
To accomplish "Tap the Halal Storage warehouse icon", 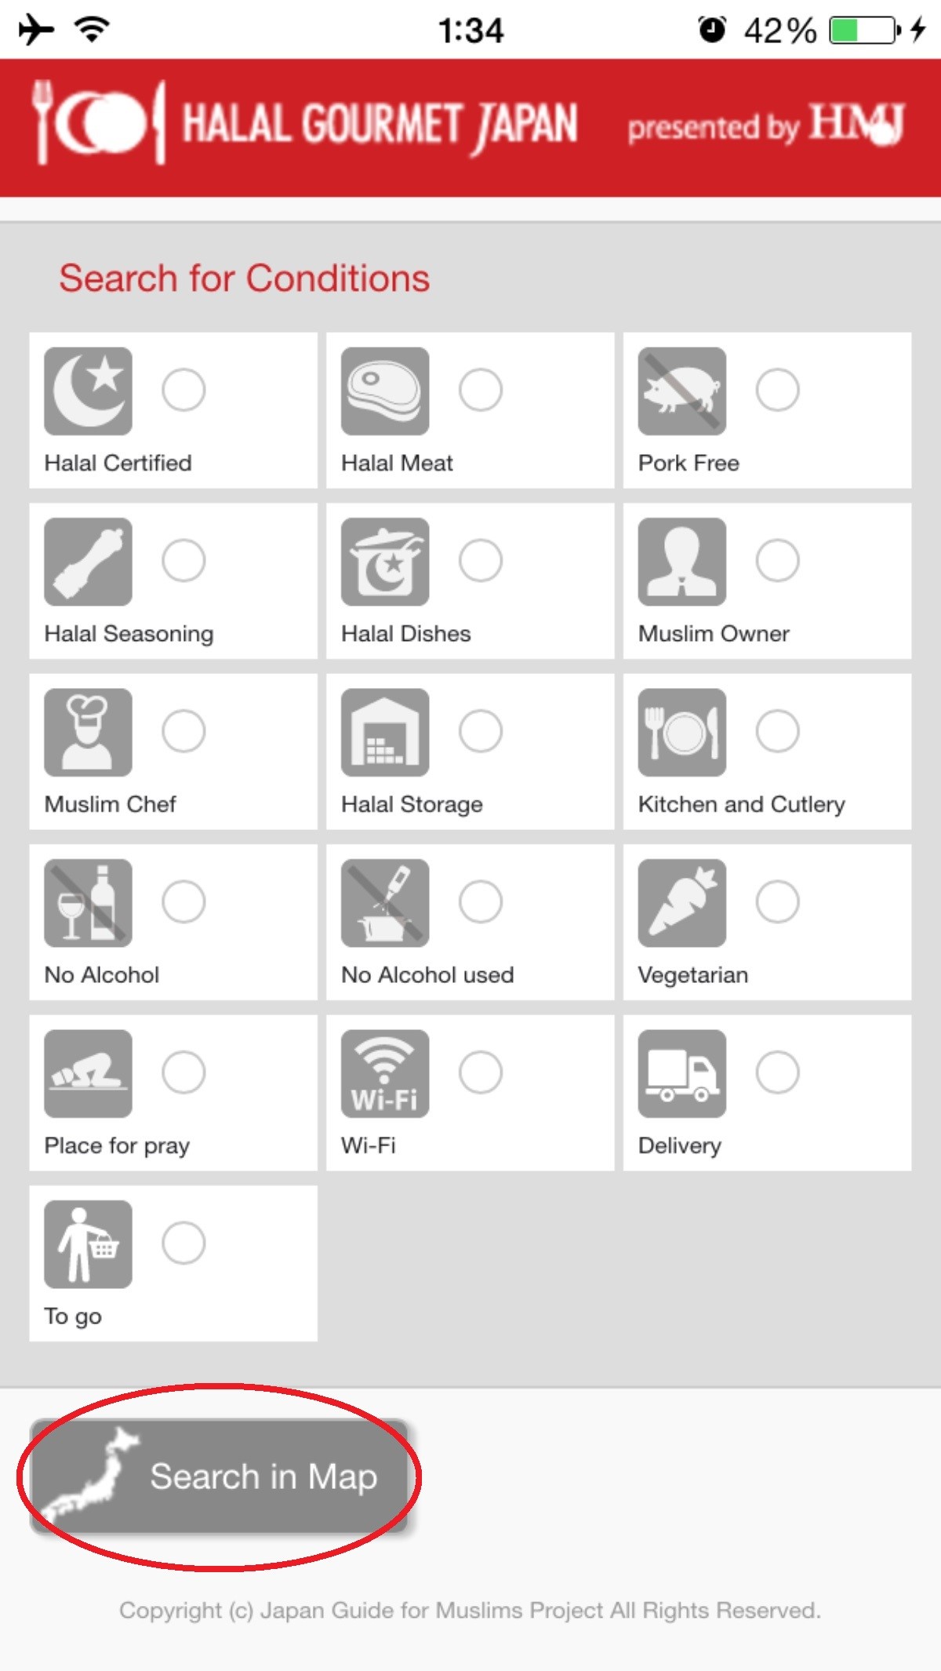I will (x=385, y=732).
